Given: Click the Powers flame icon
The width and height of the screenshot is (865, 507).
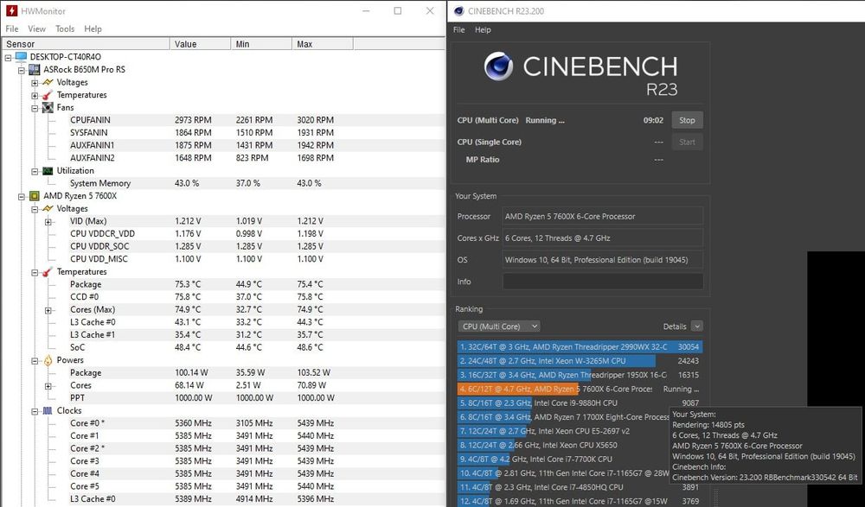Looking at the screenshot, I should tap(48, 360).
